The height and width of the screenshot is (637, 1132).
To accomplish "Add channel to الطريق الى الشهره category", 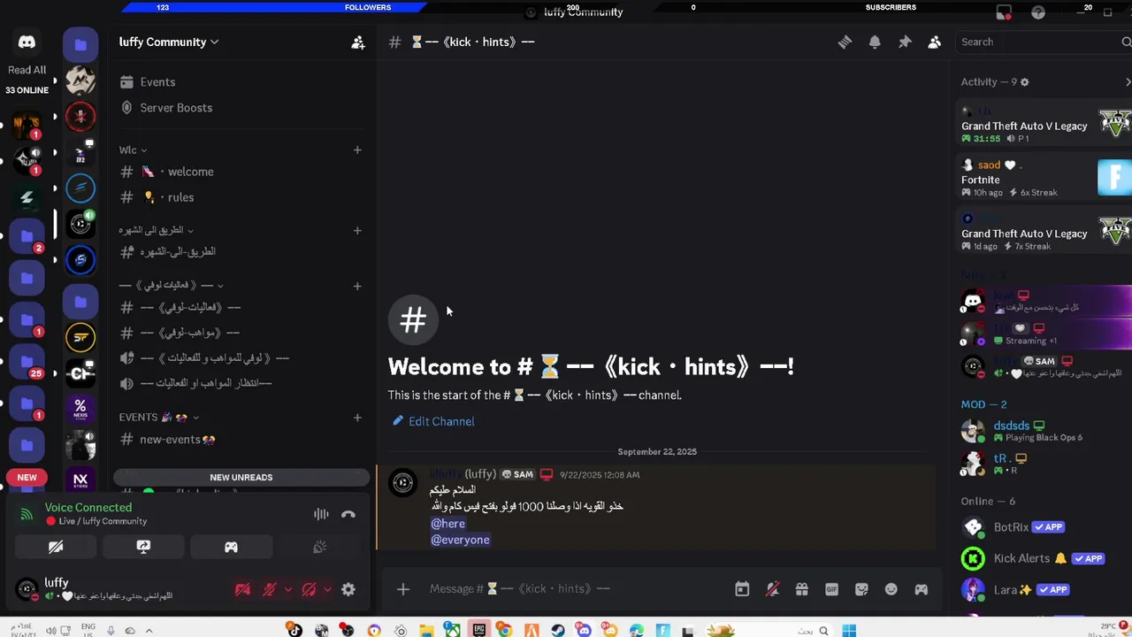I will click(357, 230).
